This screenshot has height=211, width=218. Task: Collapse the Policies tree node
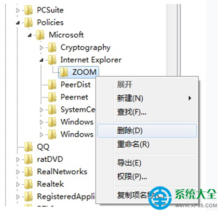pos(18,23)
